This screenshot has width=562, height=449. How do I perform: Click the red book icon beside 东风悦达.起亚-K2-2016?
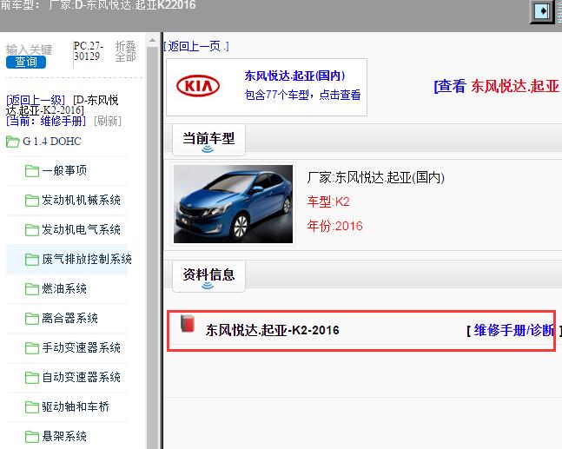(187, 324)
